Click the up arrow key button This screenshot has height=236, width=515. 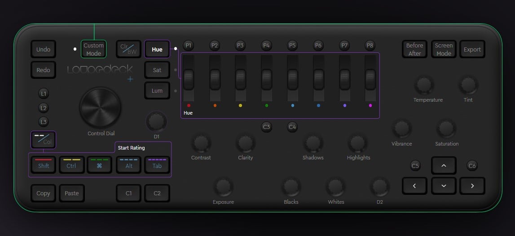click(443, 166)
